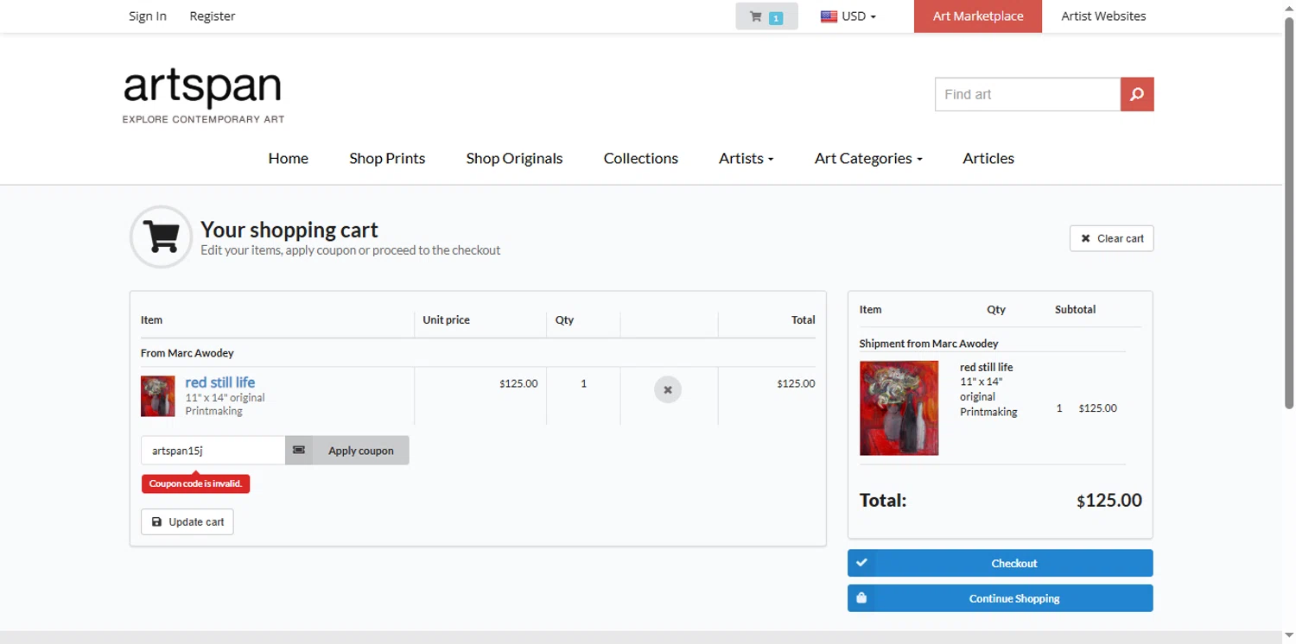The image size is (1296, 644).
Task: Click the large painting thumbnail in summary
Action: [x=899, y=407]
